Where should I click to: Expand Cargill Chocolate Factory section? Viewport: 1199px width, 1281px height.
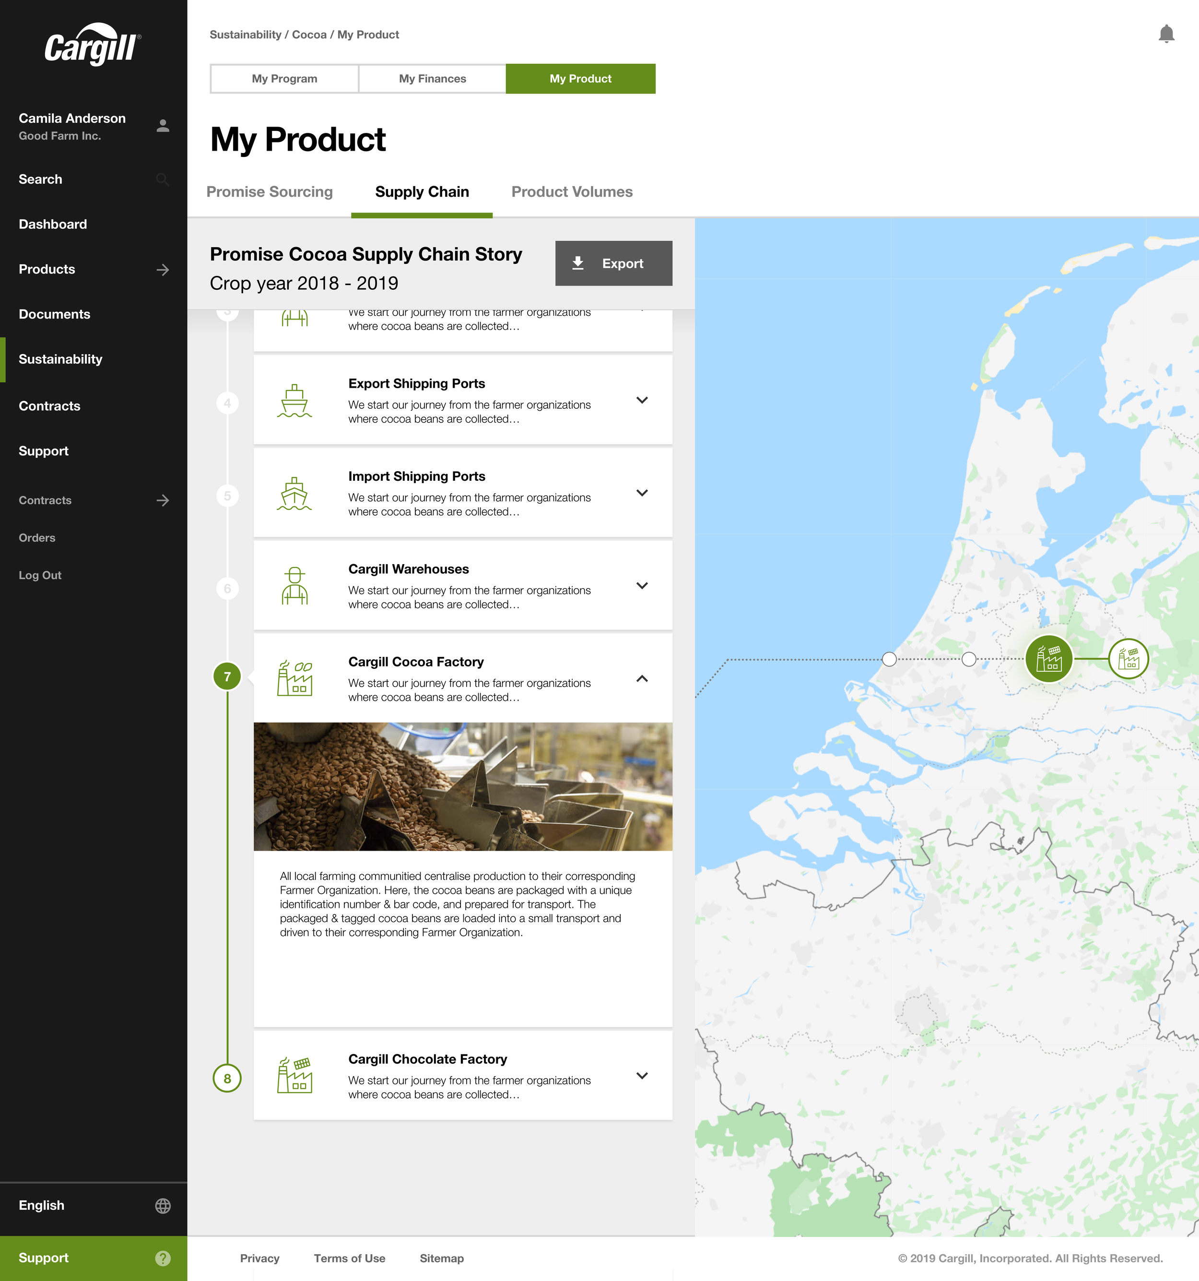click(x=642, y=1076)
